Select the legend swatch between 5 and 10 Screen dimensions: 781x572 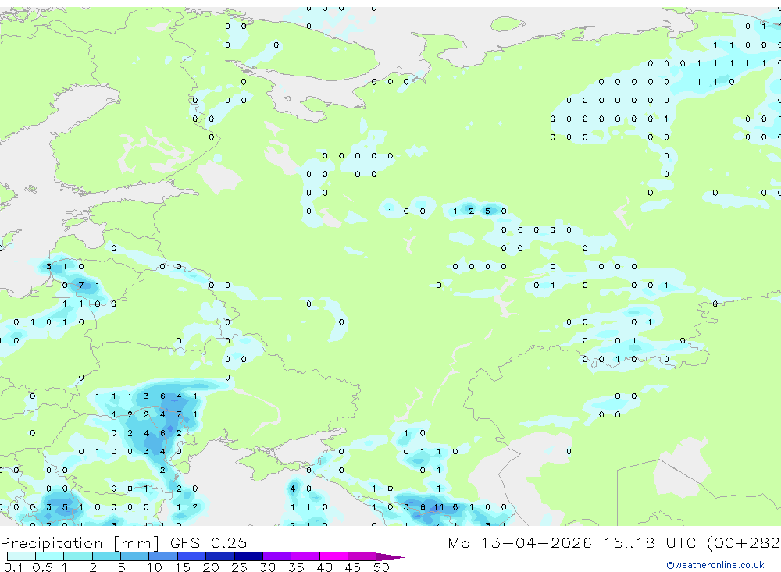[x=134, y=556]
